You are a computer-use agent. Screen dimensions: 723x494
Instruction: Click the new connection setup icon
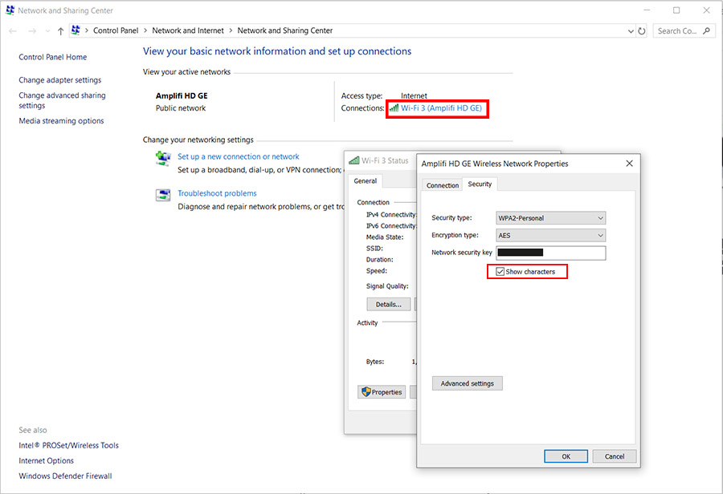163,158
